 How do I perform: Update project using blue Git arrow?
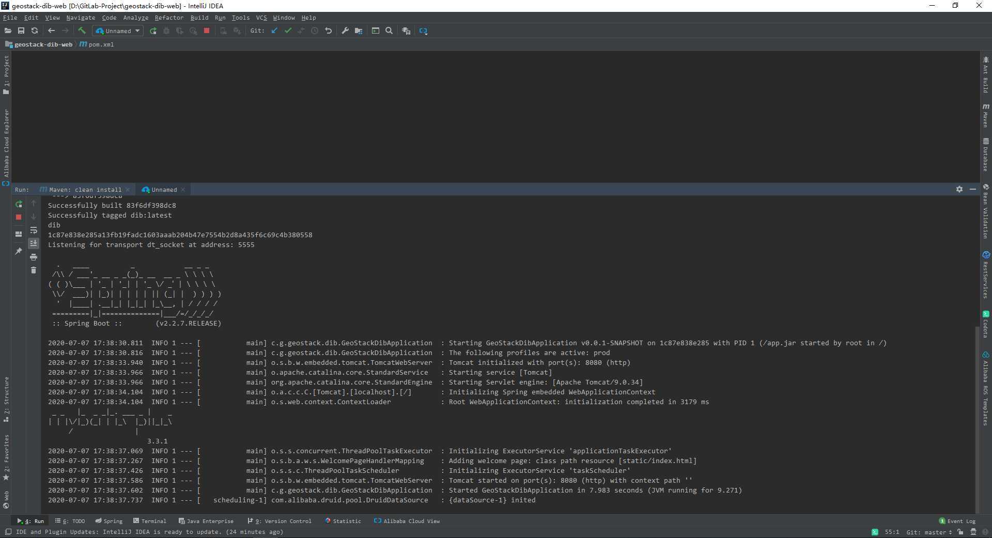coord(274,31)
